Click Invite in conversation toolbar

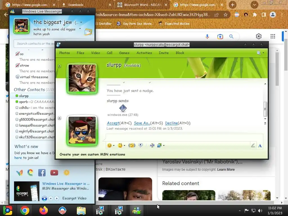click(x=164, y=53)
